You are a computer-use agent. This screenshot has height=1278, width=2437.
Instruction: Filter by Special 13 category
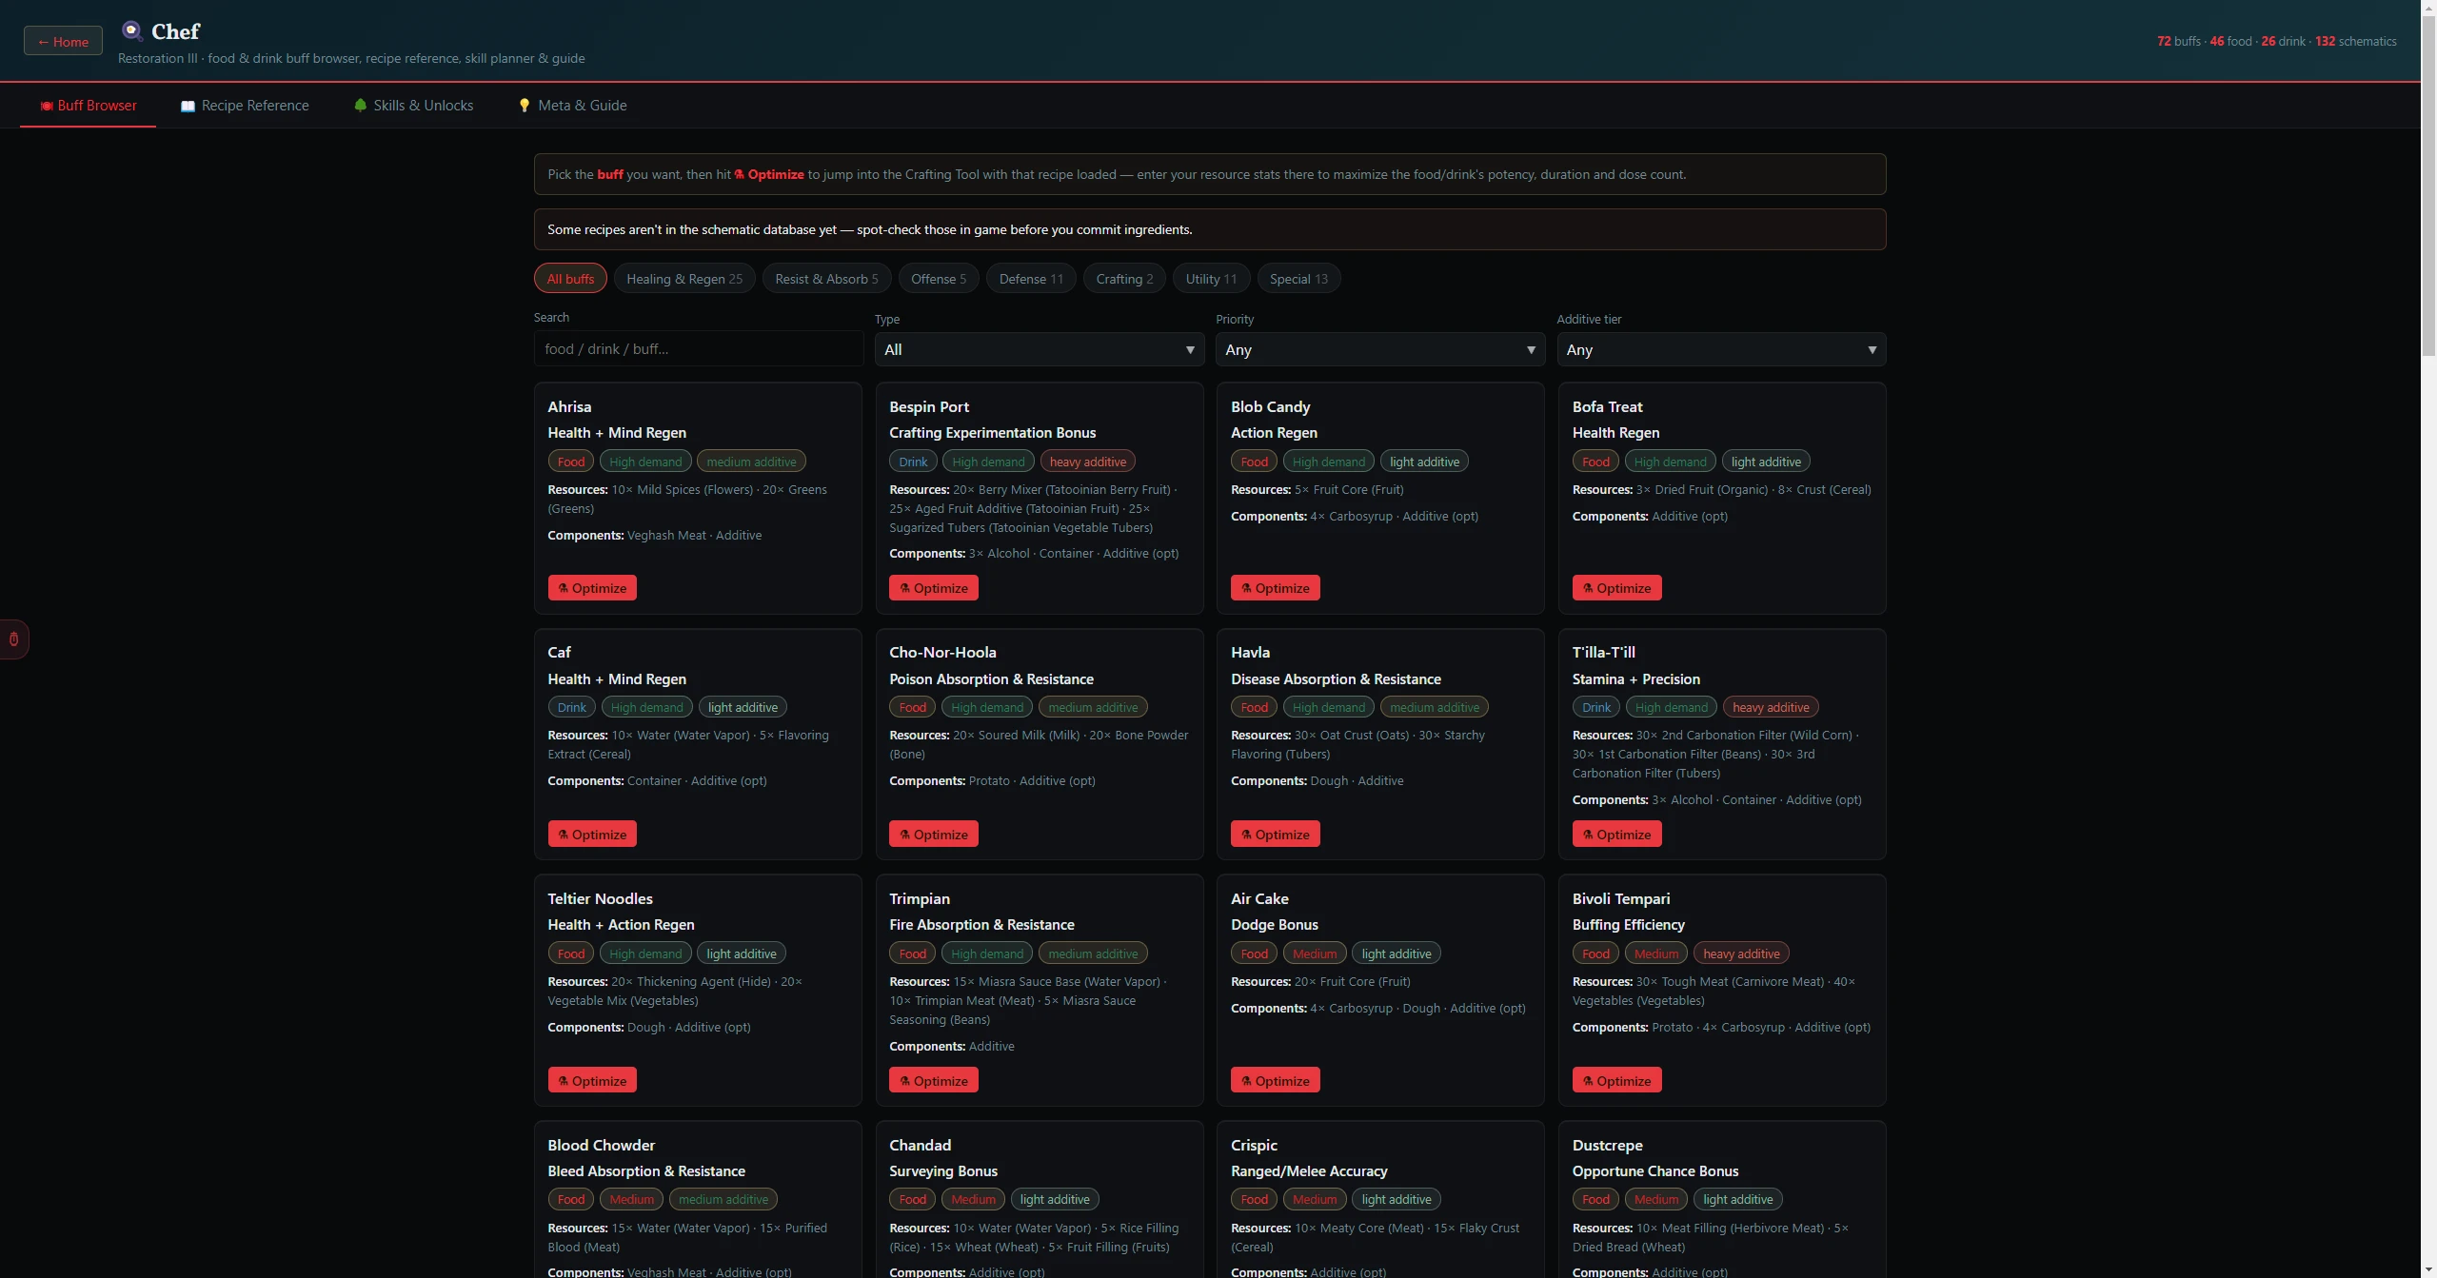pos(1298,279)
